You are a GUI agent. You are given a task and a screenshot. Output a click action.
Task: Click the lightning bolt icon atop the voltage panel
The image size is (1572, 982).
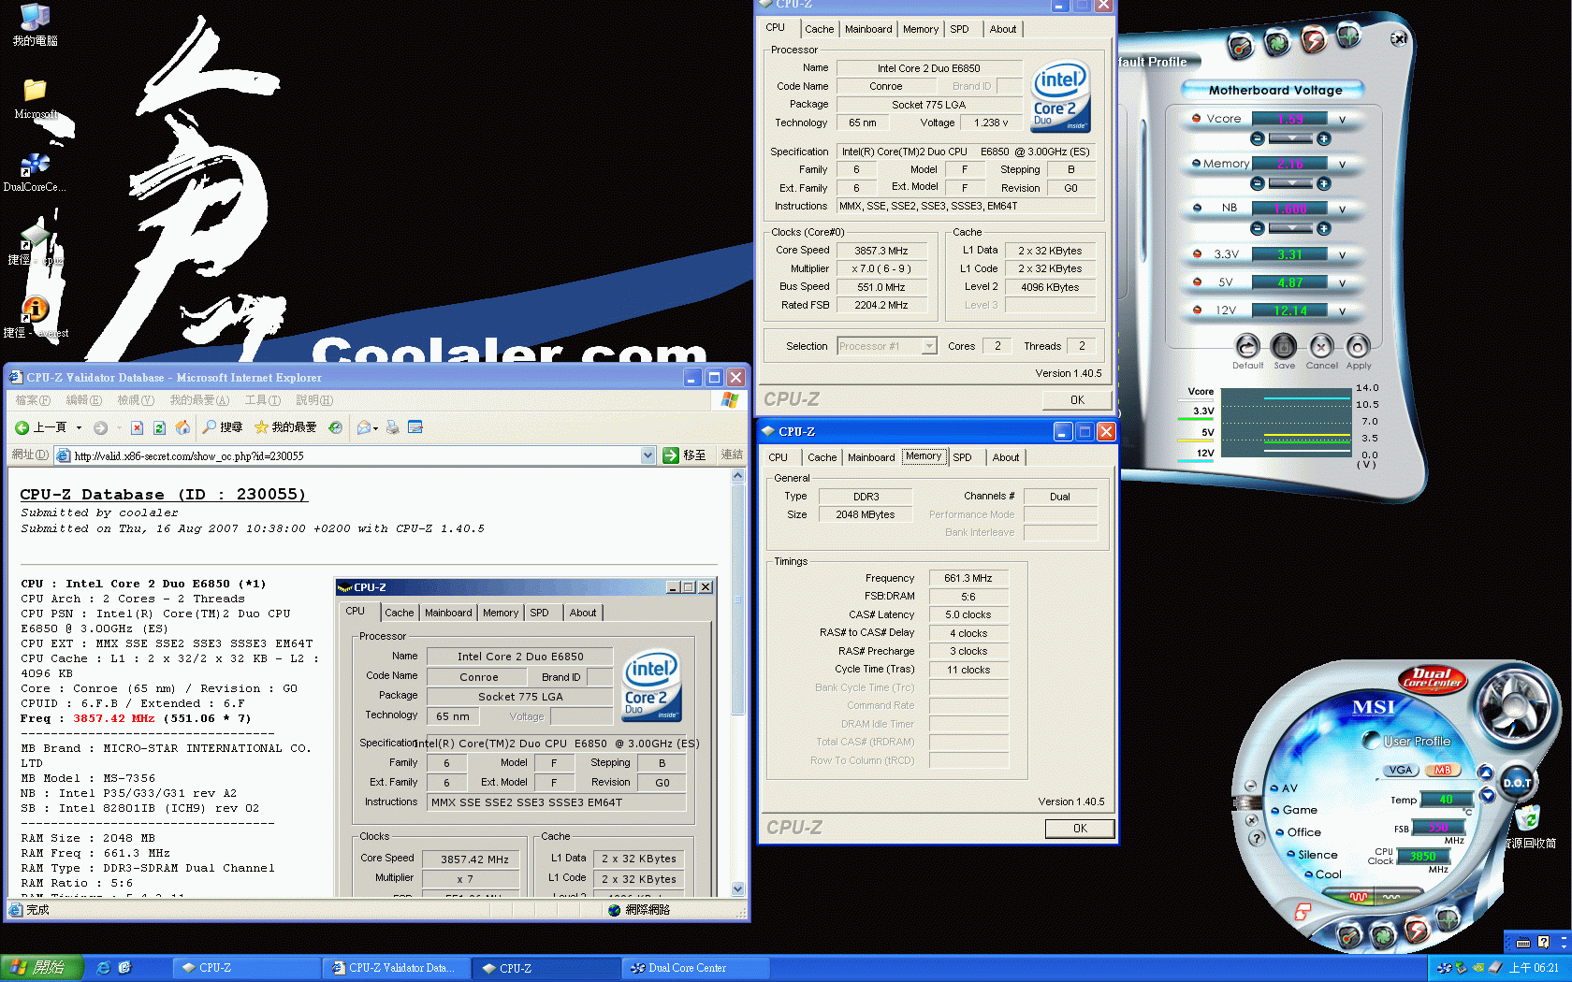pyautogui.click(x=1314, y=40)
